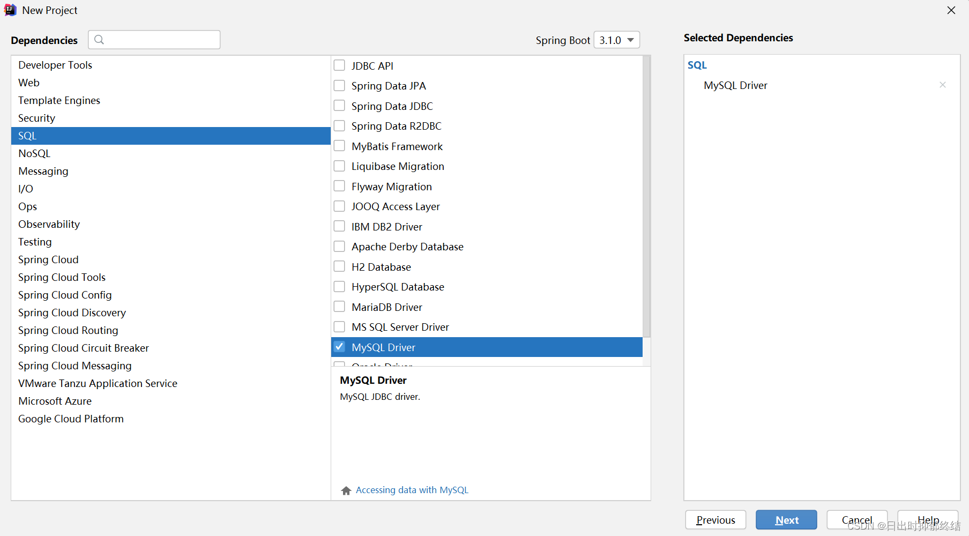Close the New Project dialog
Image resolution: width=969 pixels, height=536 pixels.
pyautogui.click(x=951, y=10)
